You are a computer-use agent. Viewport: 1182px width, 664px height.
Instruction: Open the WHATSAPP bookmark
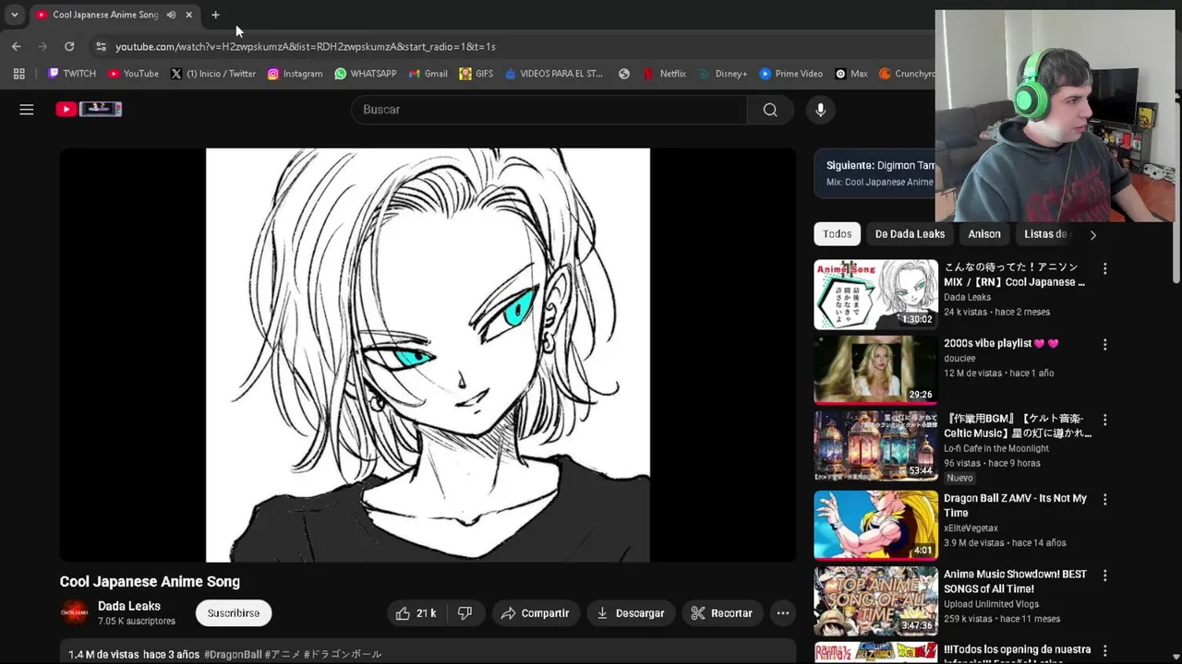(x=366, y=74)
